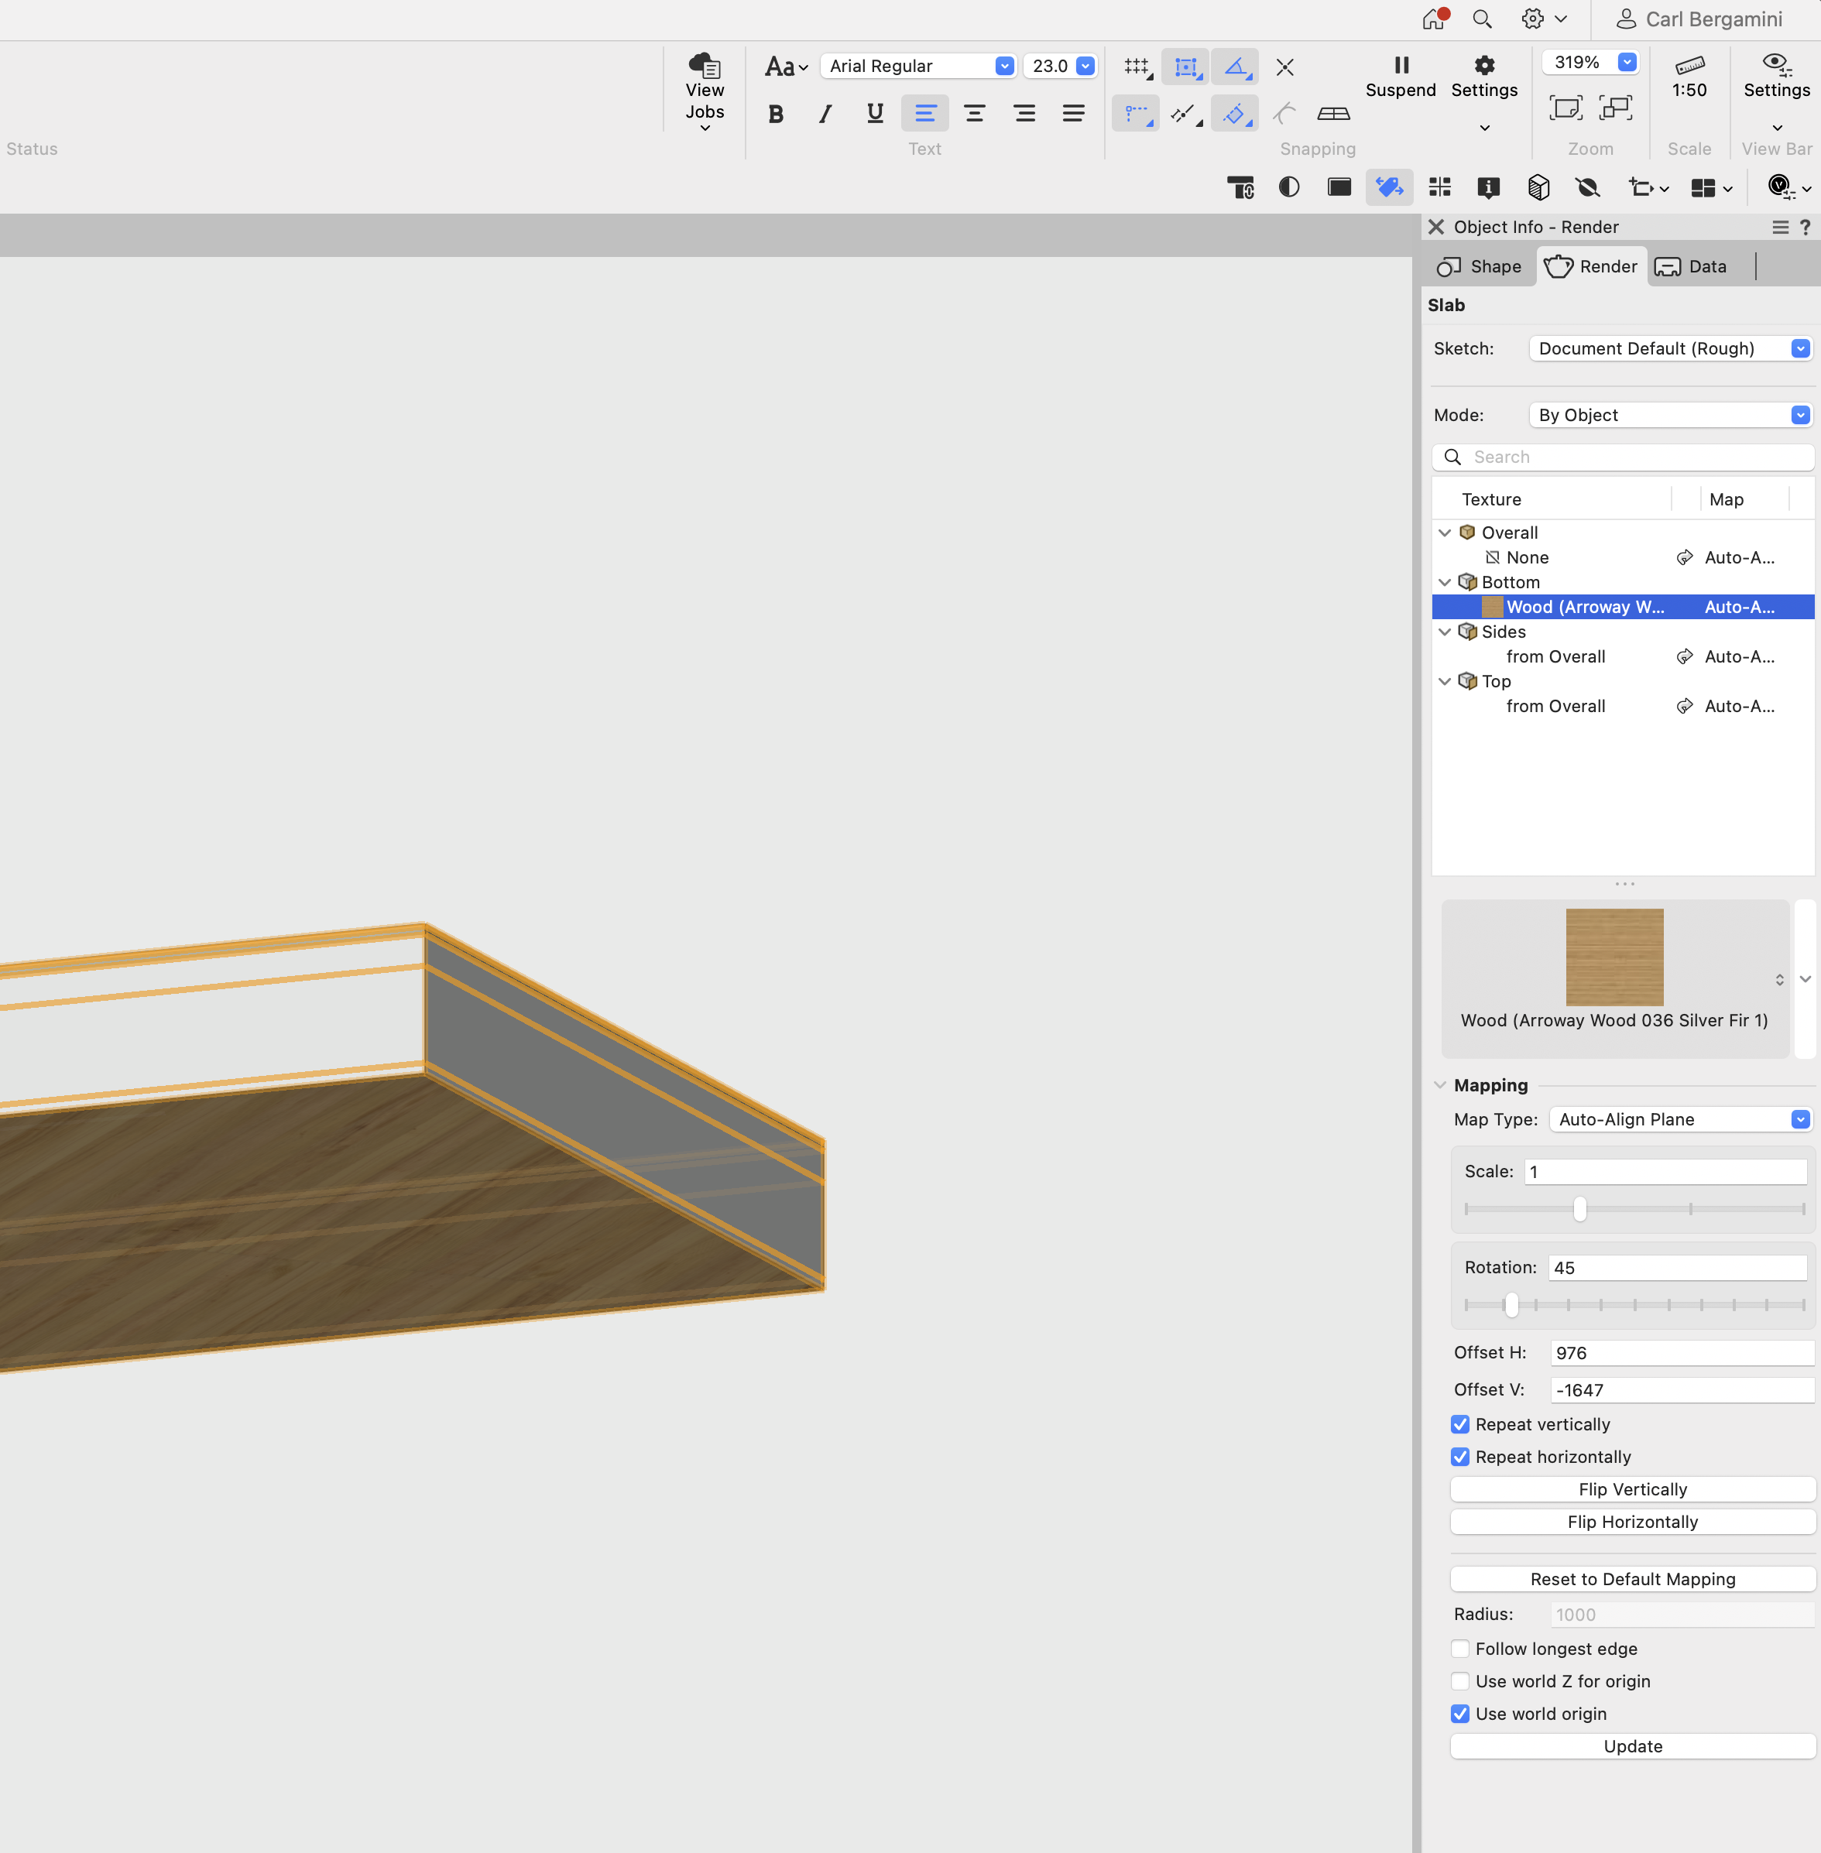
Task: Switch to the Data tab
Action: tap(1690, 265)
